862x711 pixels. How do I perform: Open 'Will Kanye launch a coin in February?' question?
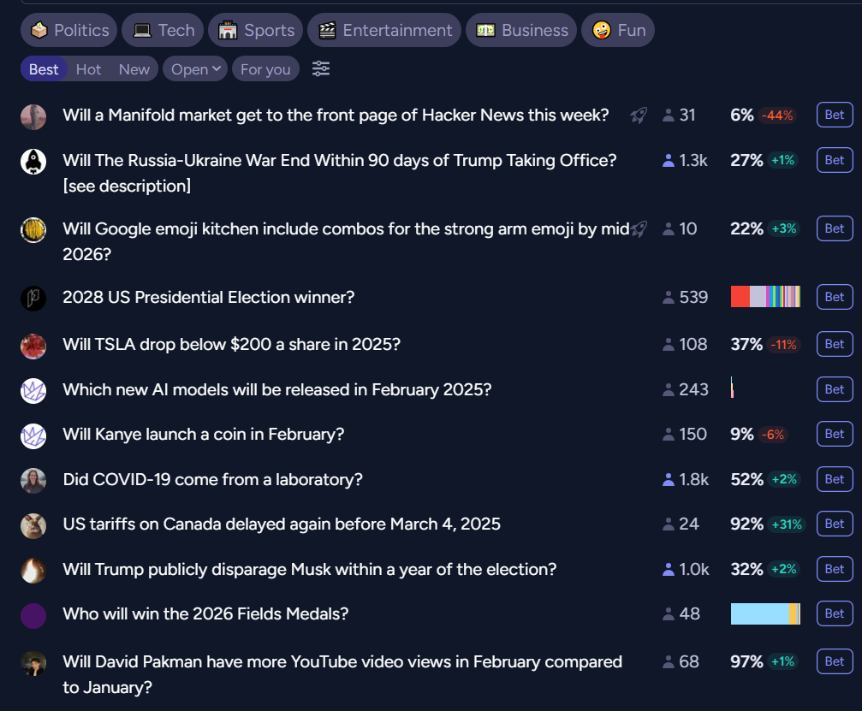(204, 435)
